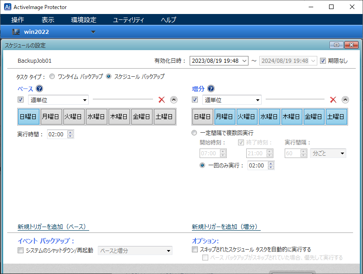This screenshot has height=274, width=363.
Task: Click the オプション heading
Action: click(205, 241)
